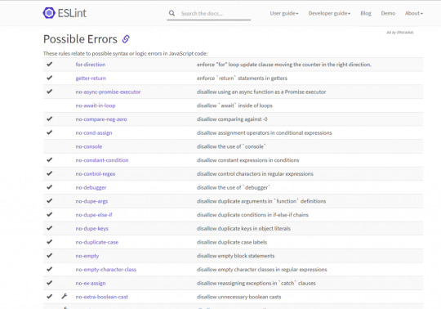
Task: Open the no-console rule link
Action: pos(88,146)
